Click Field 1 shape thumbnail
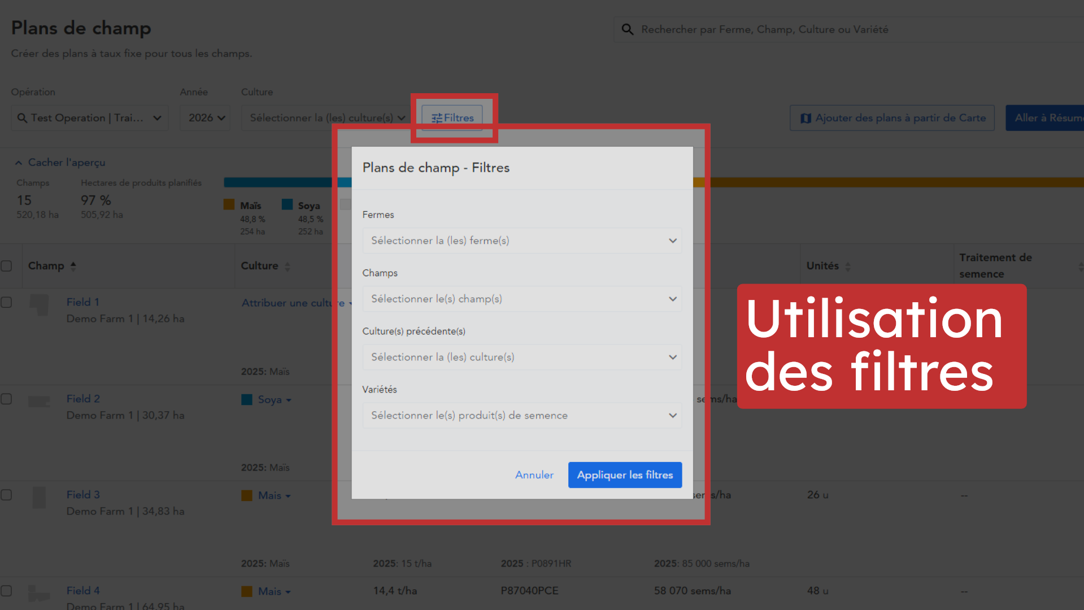Image resolution: width=1084 pixels, height=610 pixels. click(39, 305)
